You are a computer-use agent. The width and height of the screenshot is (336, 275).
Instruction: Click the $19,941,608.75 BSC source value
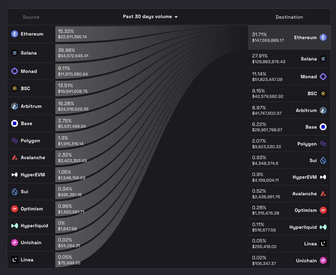click(73, 91)
